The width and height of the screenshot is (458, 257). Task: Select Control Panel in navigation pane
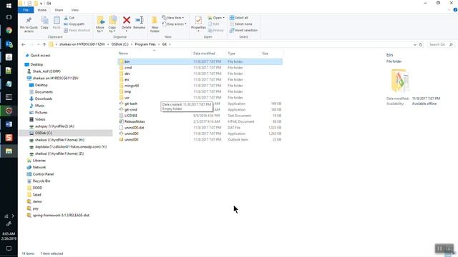(43, 174)
